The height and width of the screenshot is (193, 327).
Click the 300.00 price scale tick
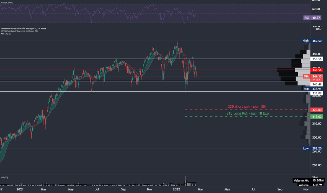(x=316, y=138)
